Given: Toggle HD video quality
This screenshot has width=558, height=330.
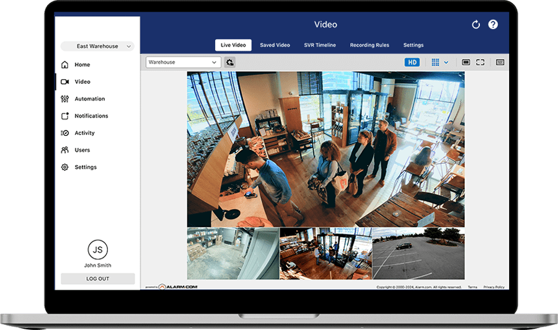Looking at the screenshot, I should pos(412,62).
